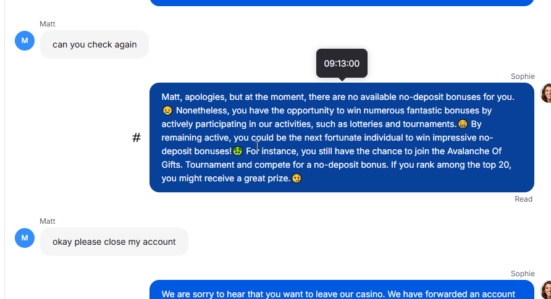
Task: Click the Sophie name label above the no-deposit bonus message
Action: pyautogui.click(x=523, y=76)
